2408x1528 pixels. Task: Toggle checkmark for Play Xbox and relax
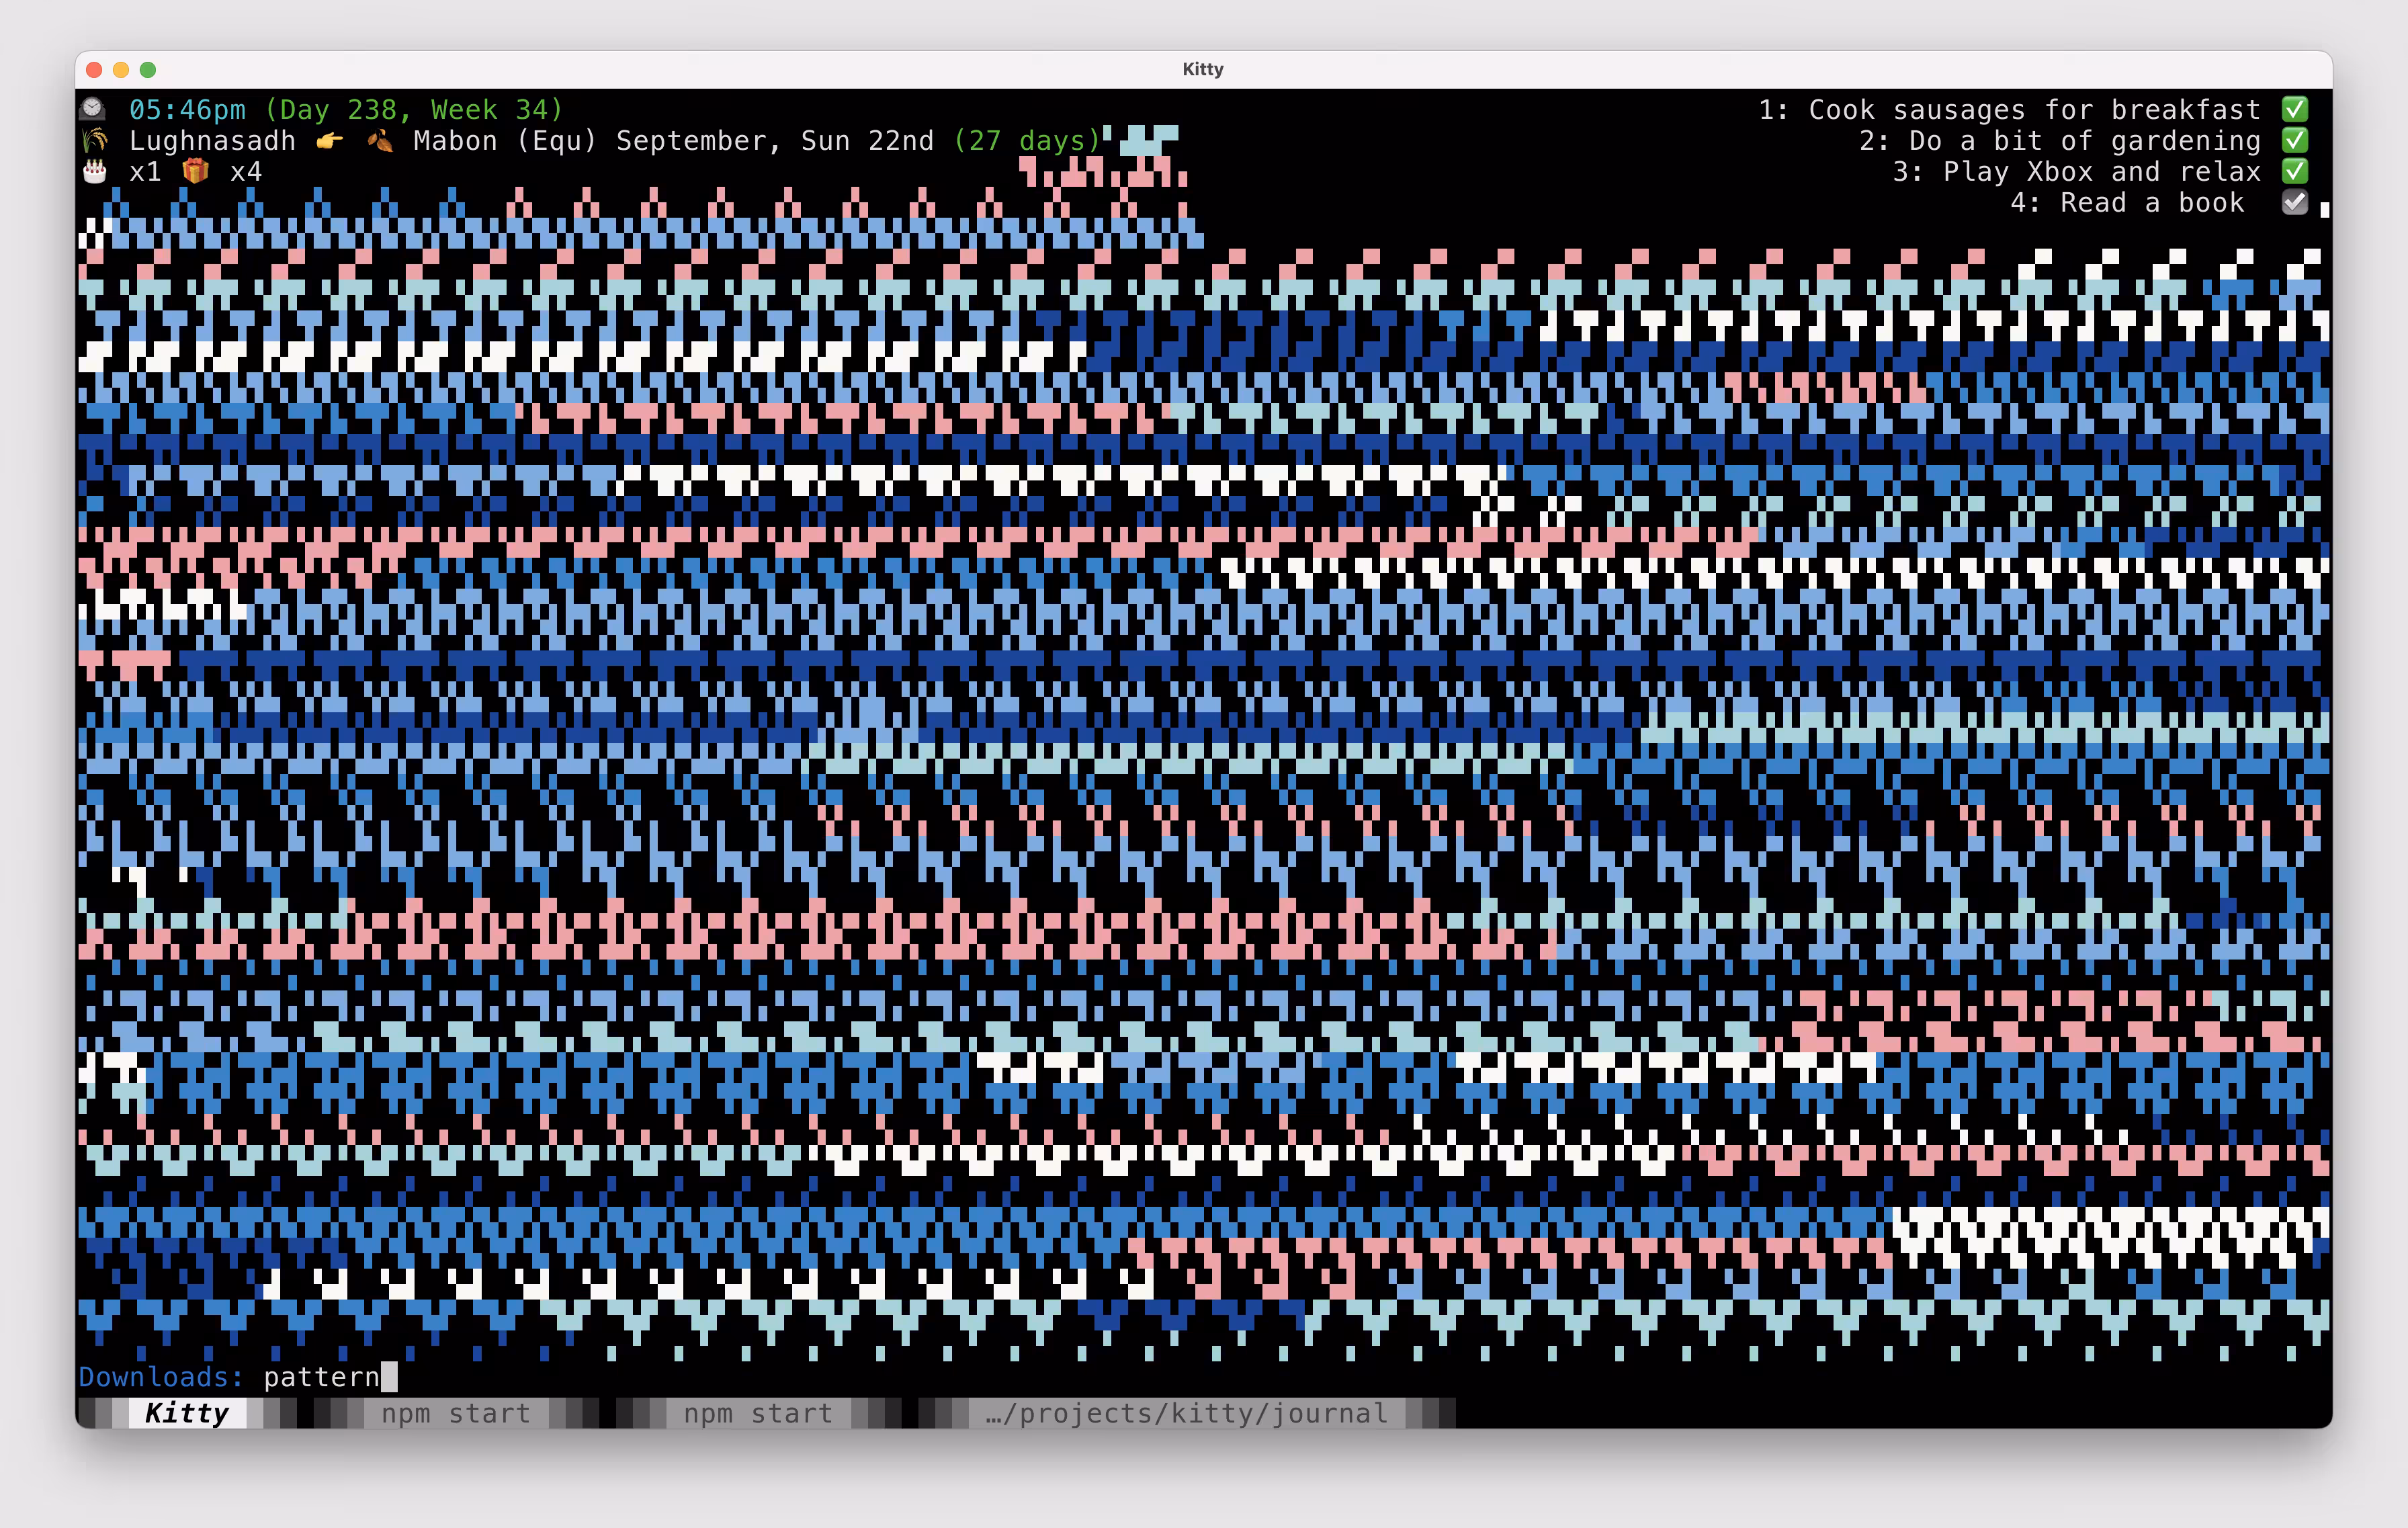coord(2295,171)
